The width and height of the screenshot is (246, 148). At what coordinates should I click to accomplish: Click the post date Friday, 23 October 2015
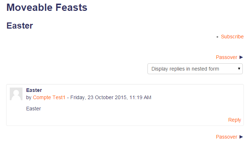point(99,97)
